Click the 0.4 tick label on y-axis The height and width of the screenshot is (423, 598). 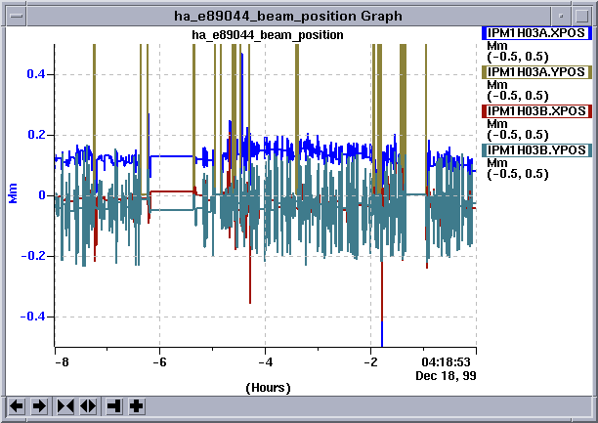click(x=36, y=74)
